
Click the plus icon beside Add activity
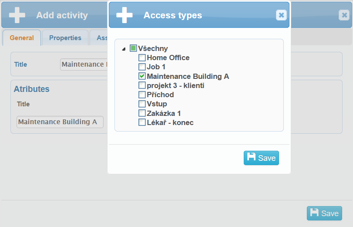pos(17,15)
